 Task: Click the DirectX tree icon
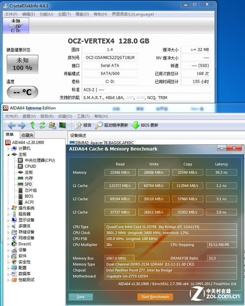pos(14,244)
